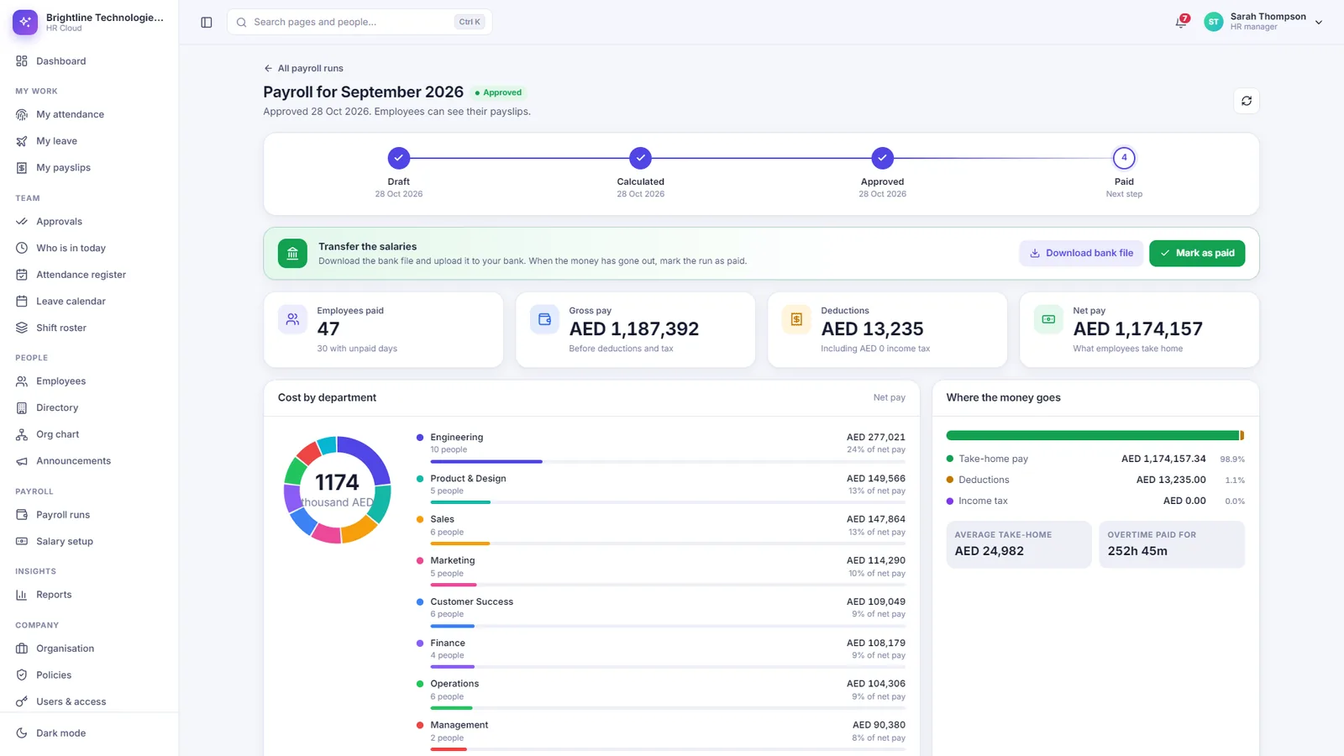This screenshot has width=1344, height=756.
Task: Select Org chart in the sidebar
Action: pos(89,434)
